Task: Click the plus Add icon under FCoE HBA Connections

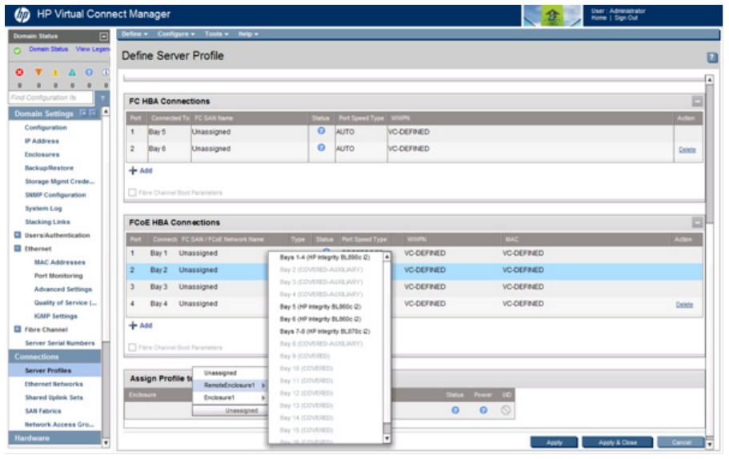Action: pos(133,325)
